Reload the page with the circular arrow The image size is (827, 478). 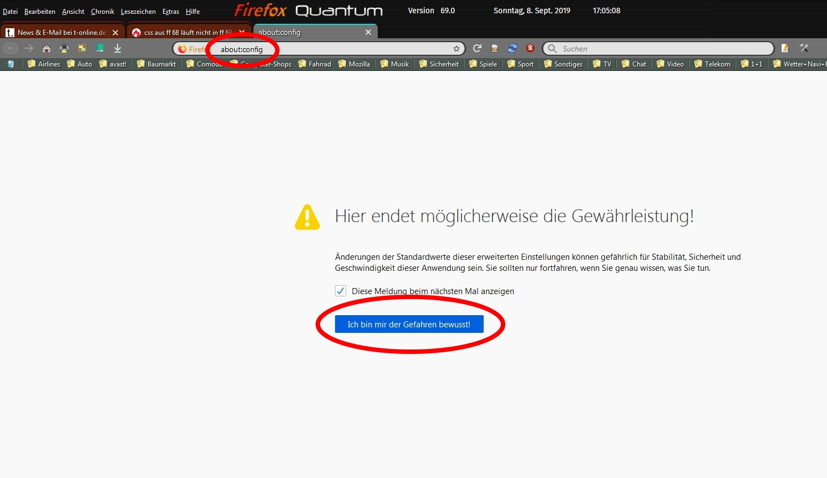(477, 49)
